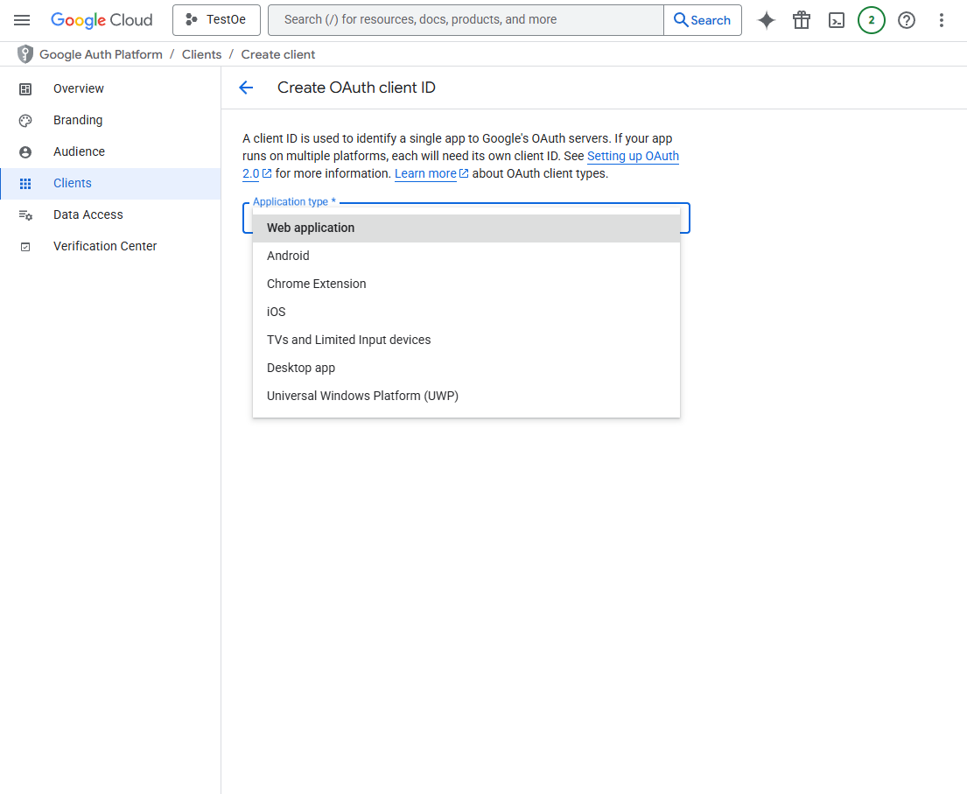The width and height of the screenshot is (967, 794).
Task: Focus the resources search field
Action: [466, 20]
